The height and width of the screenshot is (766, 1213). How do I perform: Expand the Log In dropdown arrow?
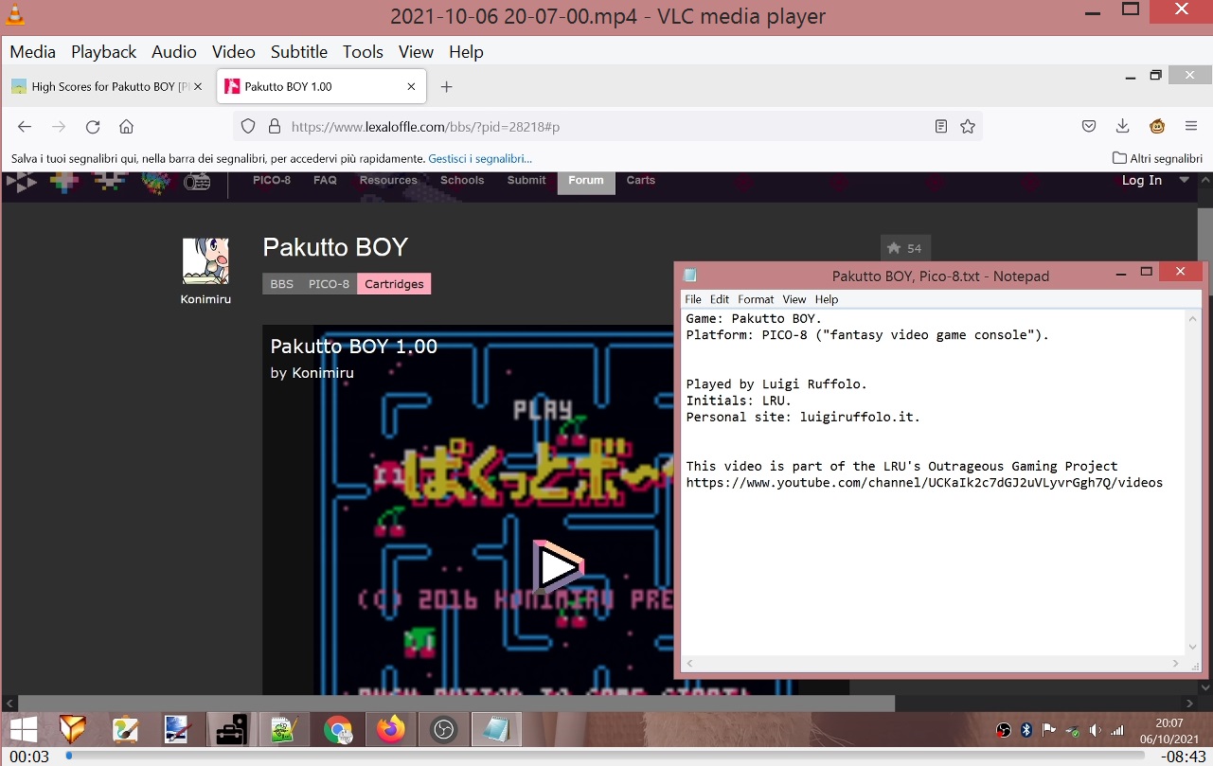1184,180
